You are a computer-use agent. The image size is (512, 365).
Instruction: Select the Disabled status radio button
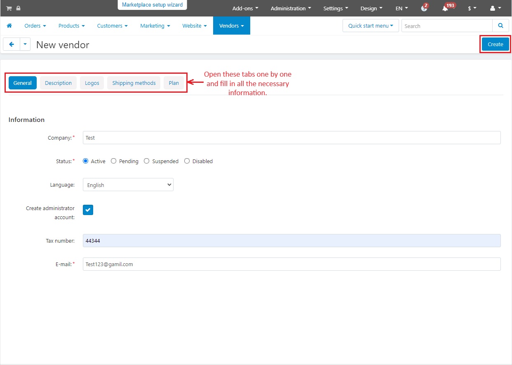(x=187, y=161)
